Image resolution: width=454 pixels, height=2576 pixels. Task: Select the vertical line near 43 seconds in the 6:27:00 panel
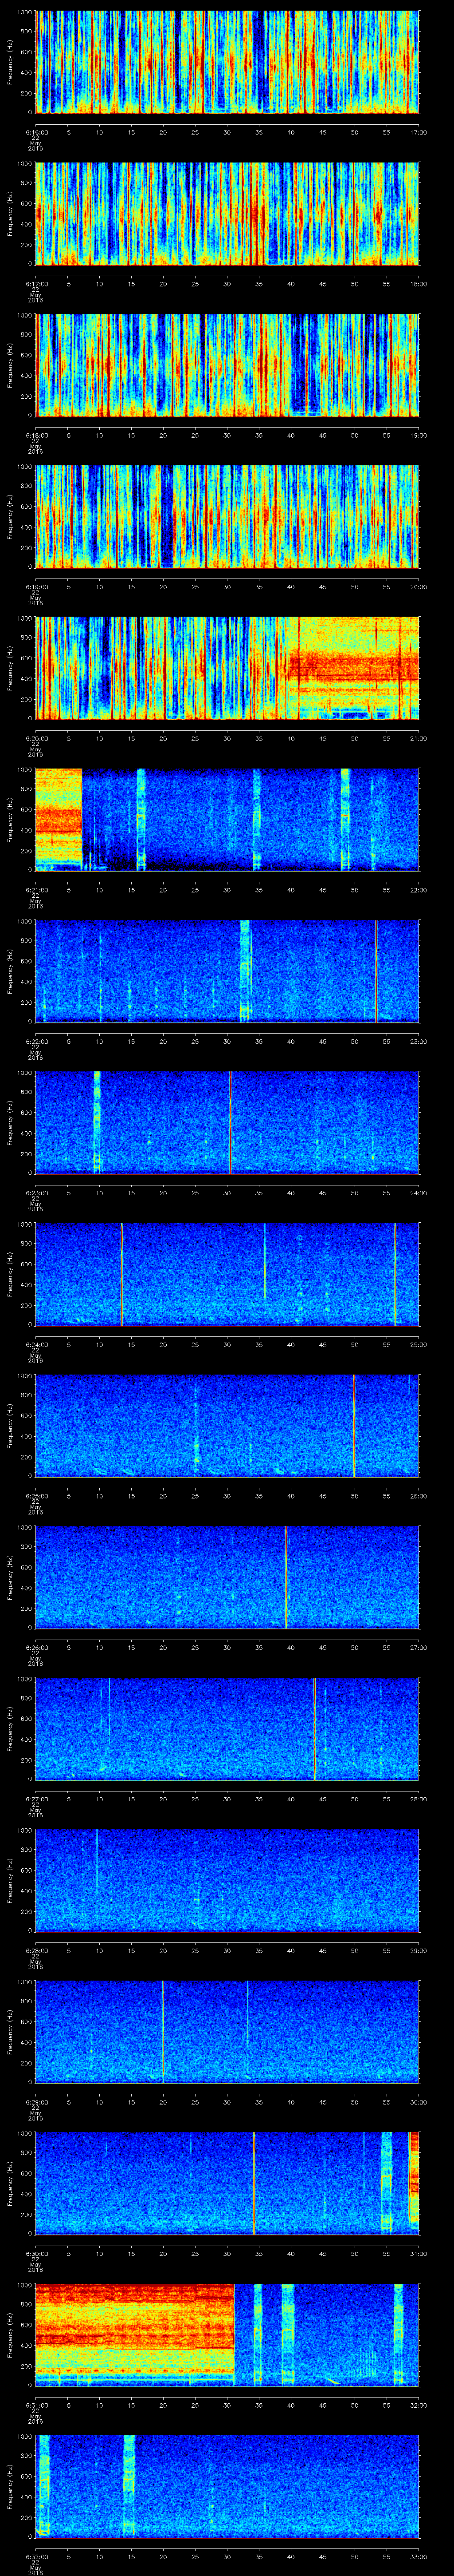click(314, 1729)
